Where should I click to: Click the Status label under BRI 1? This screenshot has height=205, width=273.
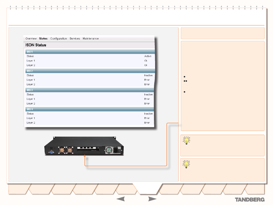click(x=30, y=56)
